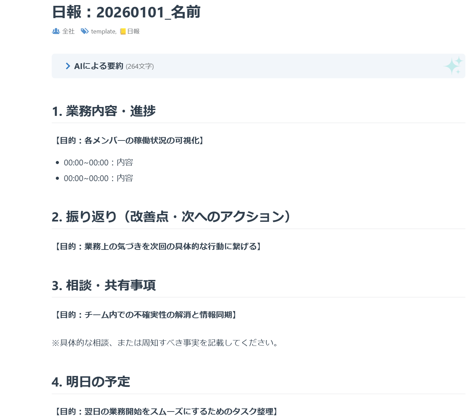
Task: Select the 全社 group label
Action: 68,31
